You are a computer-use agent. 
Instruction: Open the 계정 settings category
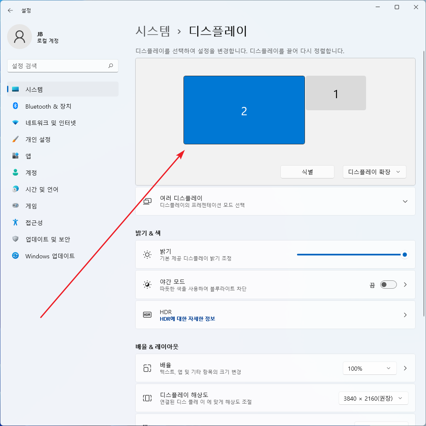tap(63, 173)
